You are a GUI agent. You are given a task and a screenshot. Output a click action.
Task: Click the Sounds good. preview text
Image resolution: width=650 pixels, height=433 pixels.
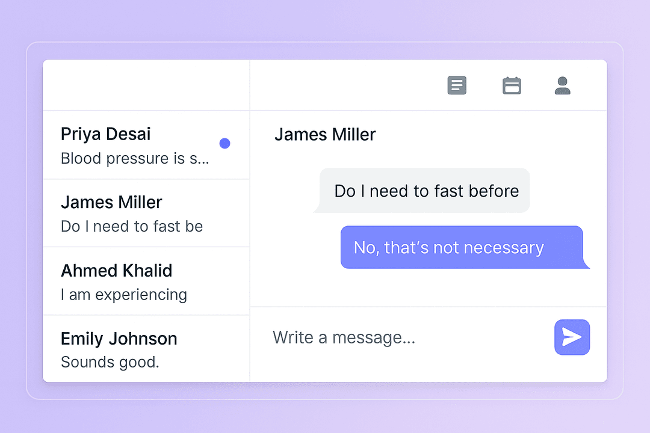coord(110,362)
